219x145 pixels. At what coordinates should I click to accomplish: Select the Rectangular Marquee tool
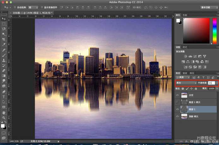[x=4, y=24]
